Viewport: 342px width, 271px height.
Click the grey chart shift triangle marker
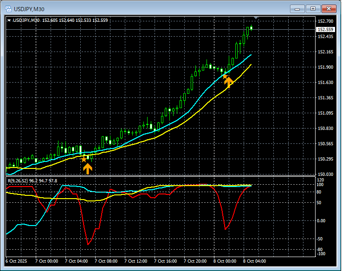pos(256,19)
